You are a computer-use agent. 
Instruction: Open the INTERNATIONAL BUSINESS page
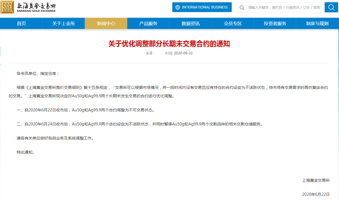(x=202, y=7)
